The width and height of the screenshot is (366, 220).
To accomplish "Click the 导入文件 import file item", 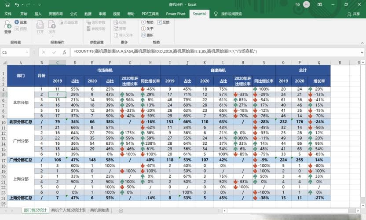I will pos(123,35).
